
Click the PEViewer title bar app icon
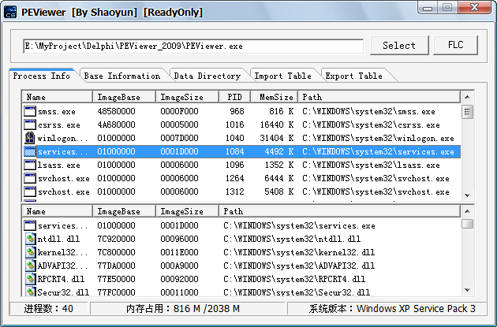(x=10, y=12)
